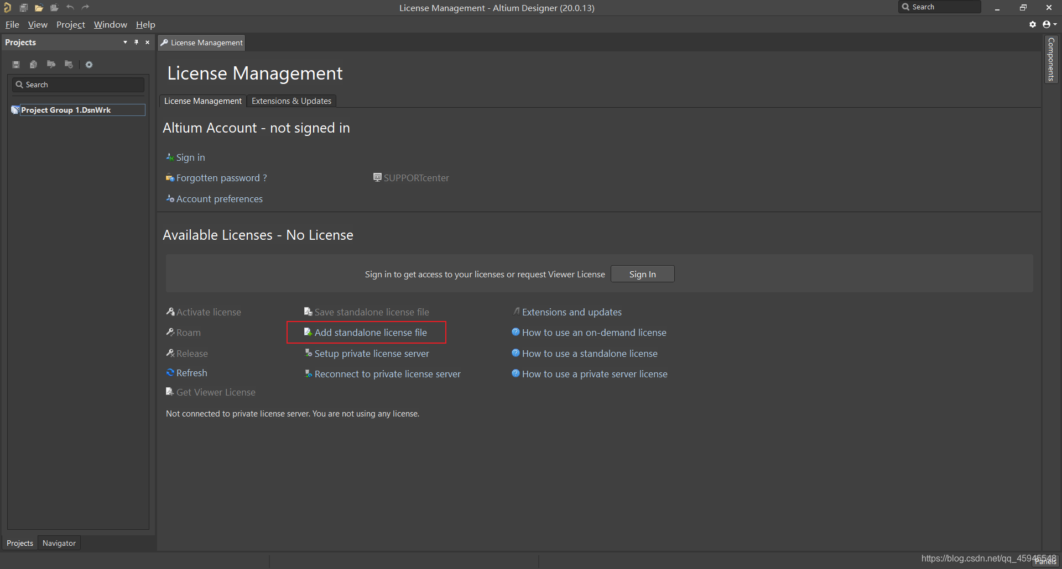Click Setup private license server link

tap(371, 354)
